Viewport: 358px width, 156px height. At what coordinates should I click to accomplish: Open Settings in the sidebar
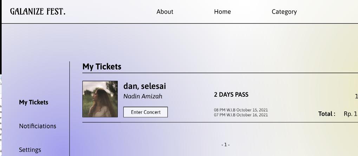coord(30,150)
